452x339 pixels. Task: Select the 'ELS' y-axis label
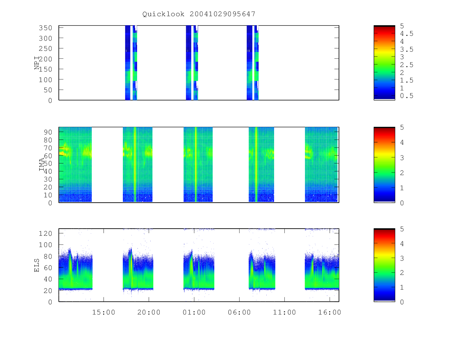37,265
